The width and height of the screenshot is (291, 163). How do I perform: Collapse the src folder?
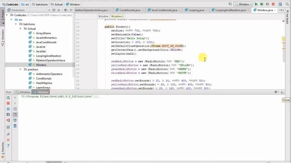coord(11,19)
